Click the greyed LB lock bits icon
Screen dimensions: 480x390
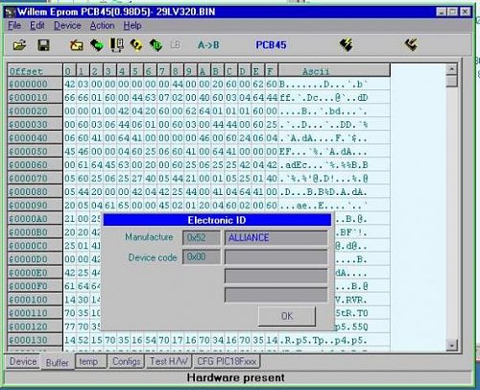tap(176, 45)
